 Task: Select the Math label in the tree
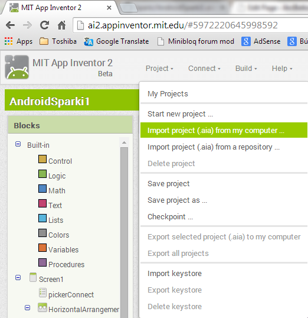pyautogui.click(x=57, y=191)
